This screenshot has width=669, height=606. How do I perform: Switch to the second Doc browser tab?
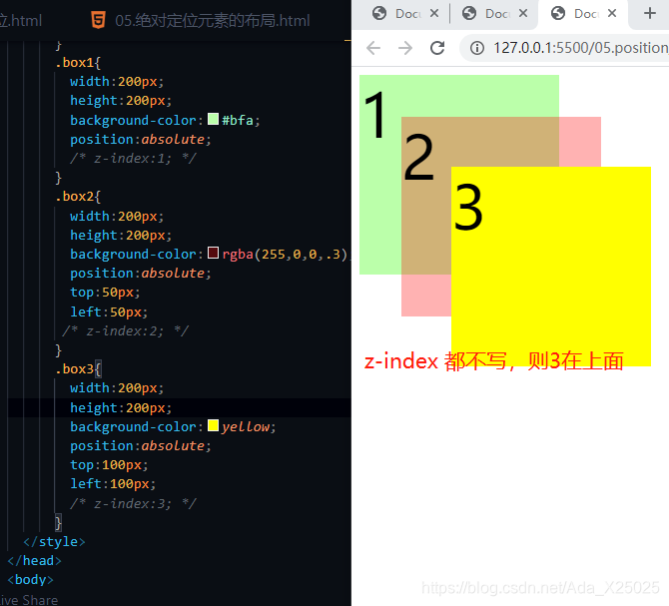[493, 14]
